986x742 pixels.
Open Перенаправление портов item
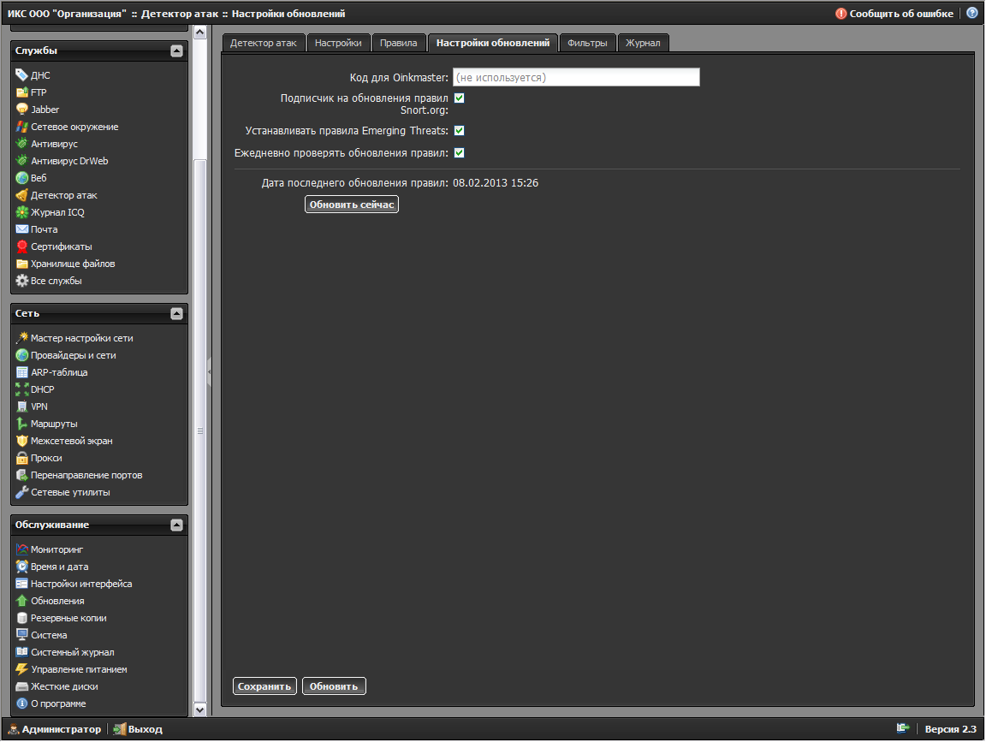(80, 475)
